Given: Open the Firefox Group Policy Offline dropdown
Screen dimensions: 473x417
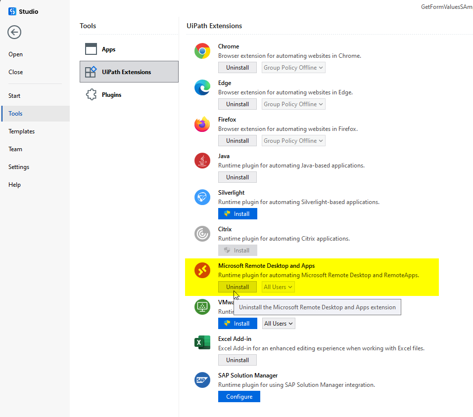Looking at the screenshot, I should coord(293,141).
